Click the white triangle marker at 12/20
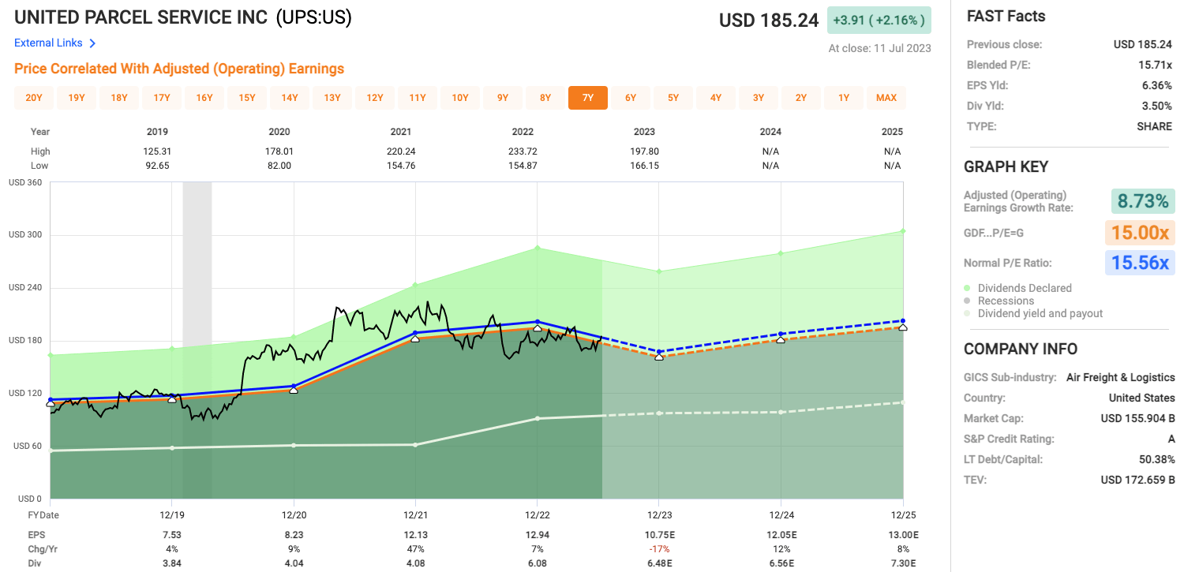The height and width of the screenshot is (572, 1184). pos(294,391)
